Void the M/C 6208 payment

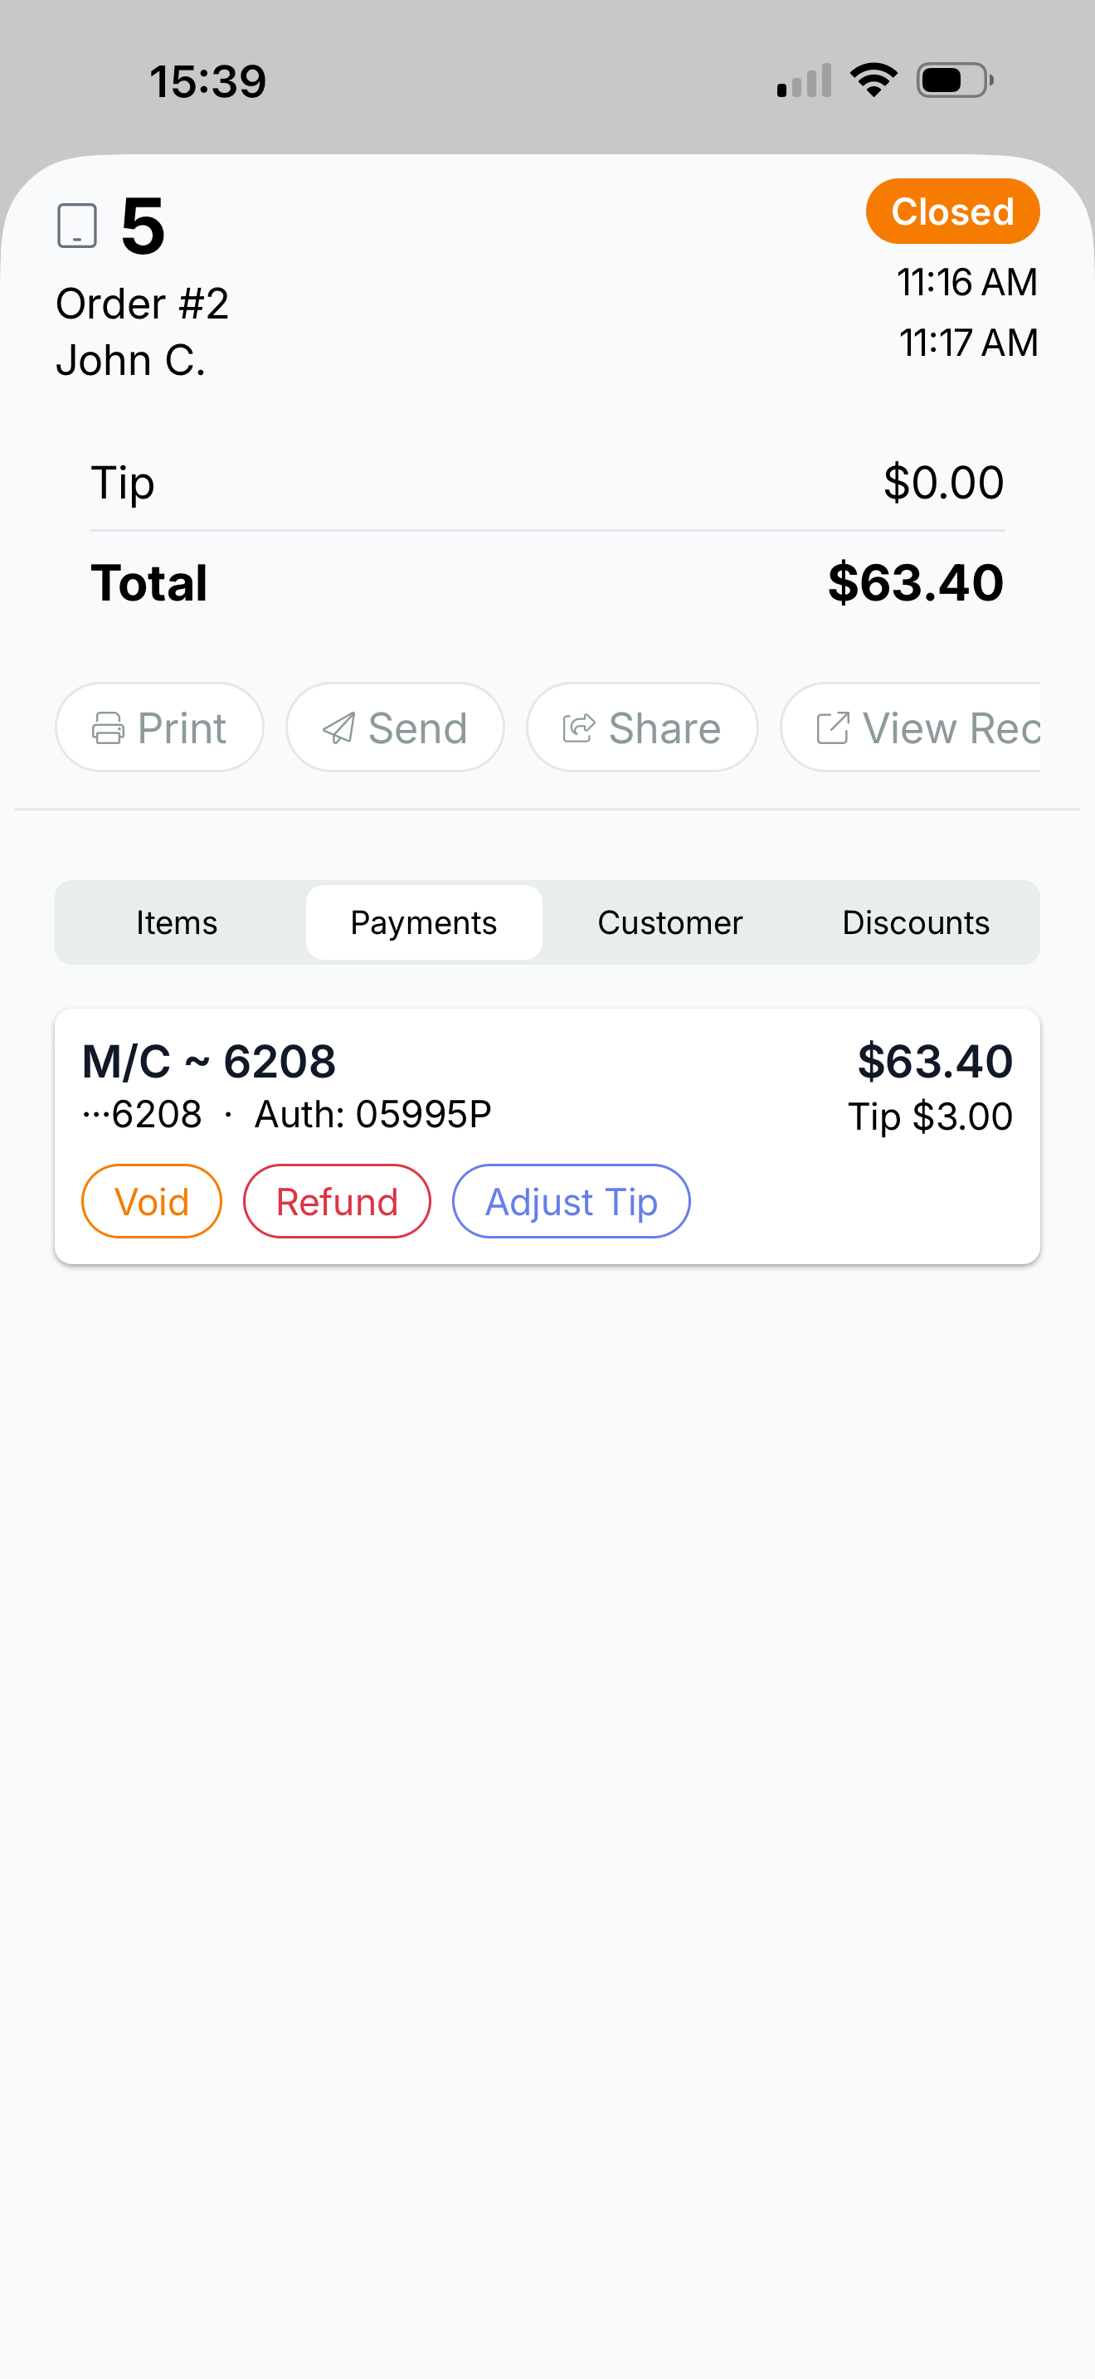152,1201
